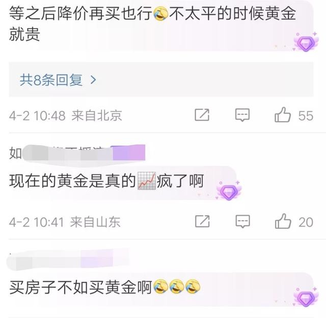Tap diamond badge beside 疯了啊 comment
The height and width of the screenshot is (318, 326).
(x=229, y=191)
